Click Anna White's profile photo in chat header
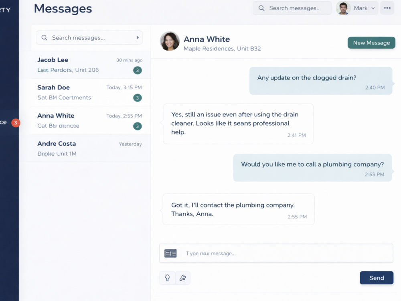Image resolution: width=401 pixels, height=301 pixels. tap(170, 41)
